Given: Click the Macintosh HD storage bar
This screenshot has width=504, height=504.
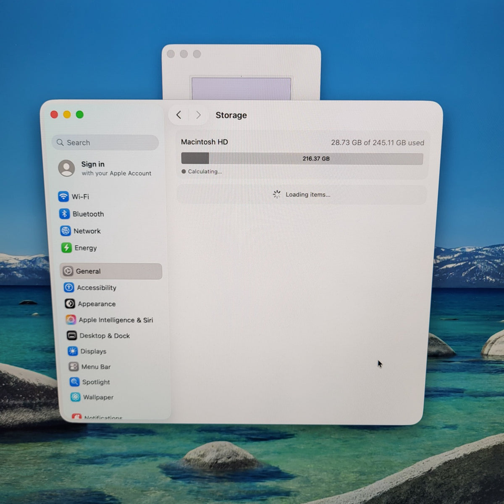Looking at the screenshot, I should [302, 158].
